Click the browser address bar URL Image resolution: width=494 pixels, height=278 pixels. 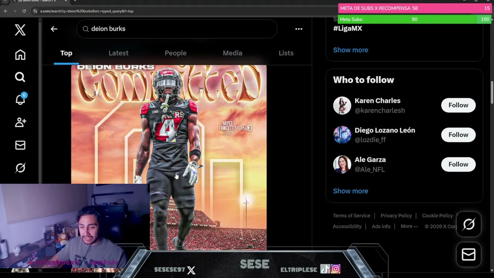coord(87,11)
